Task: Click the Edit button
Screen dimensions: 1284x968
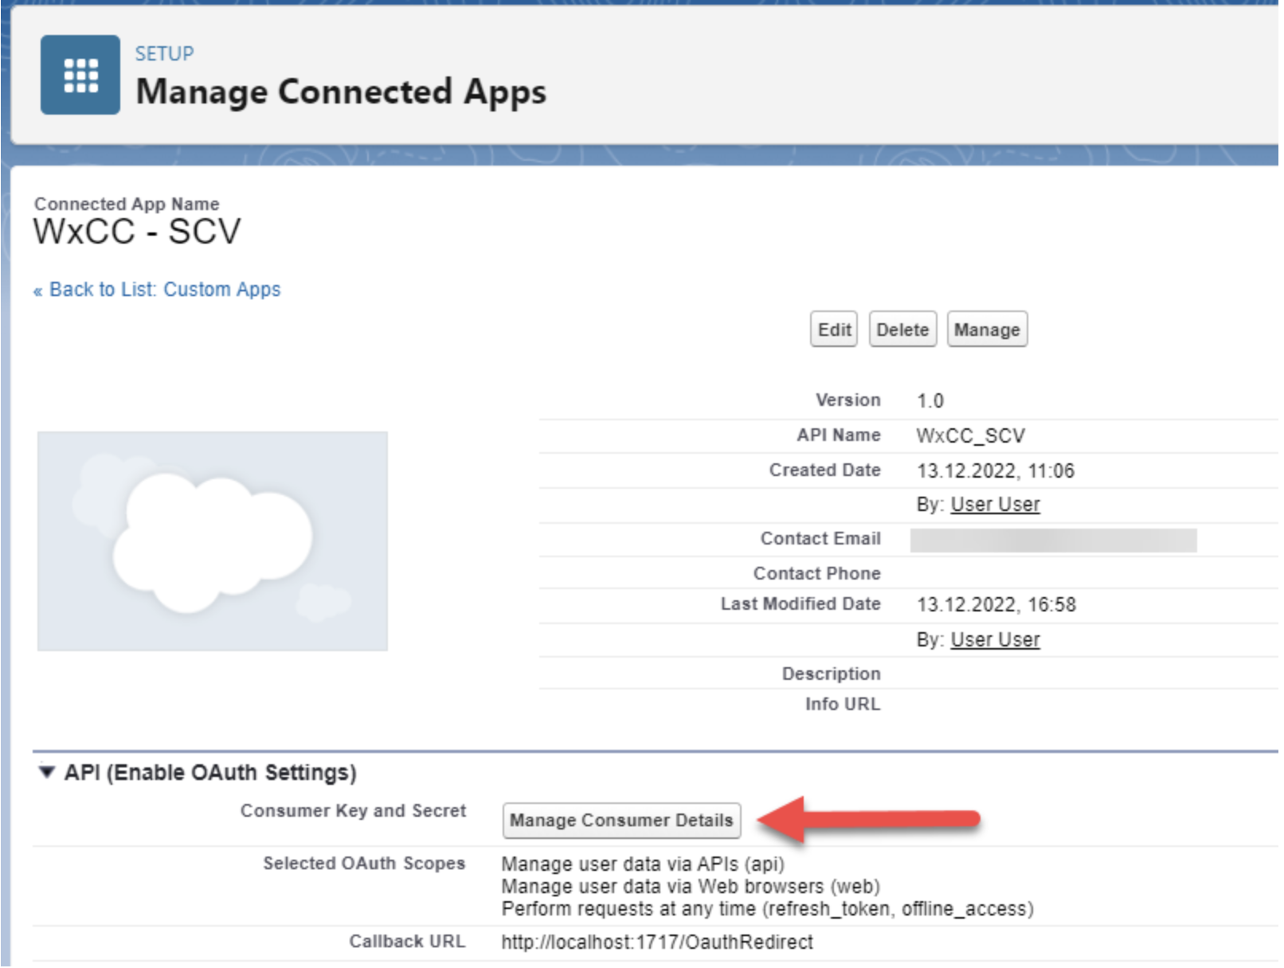Action: click(834, 330)
